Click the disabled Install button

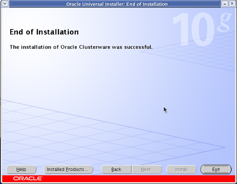tap(182, 169)
